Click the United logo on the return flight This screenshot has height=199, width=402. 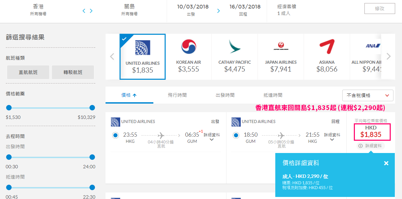(236, 122)
